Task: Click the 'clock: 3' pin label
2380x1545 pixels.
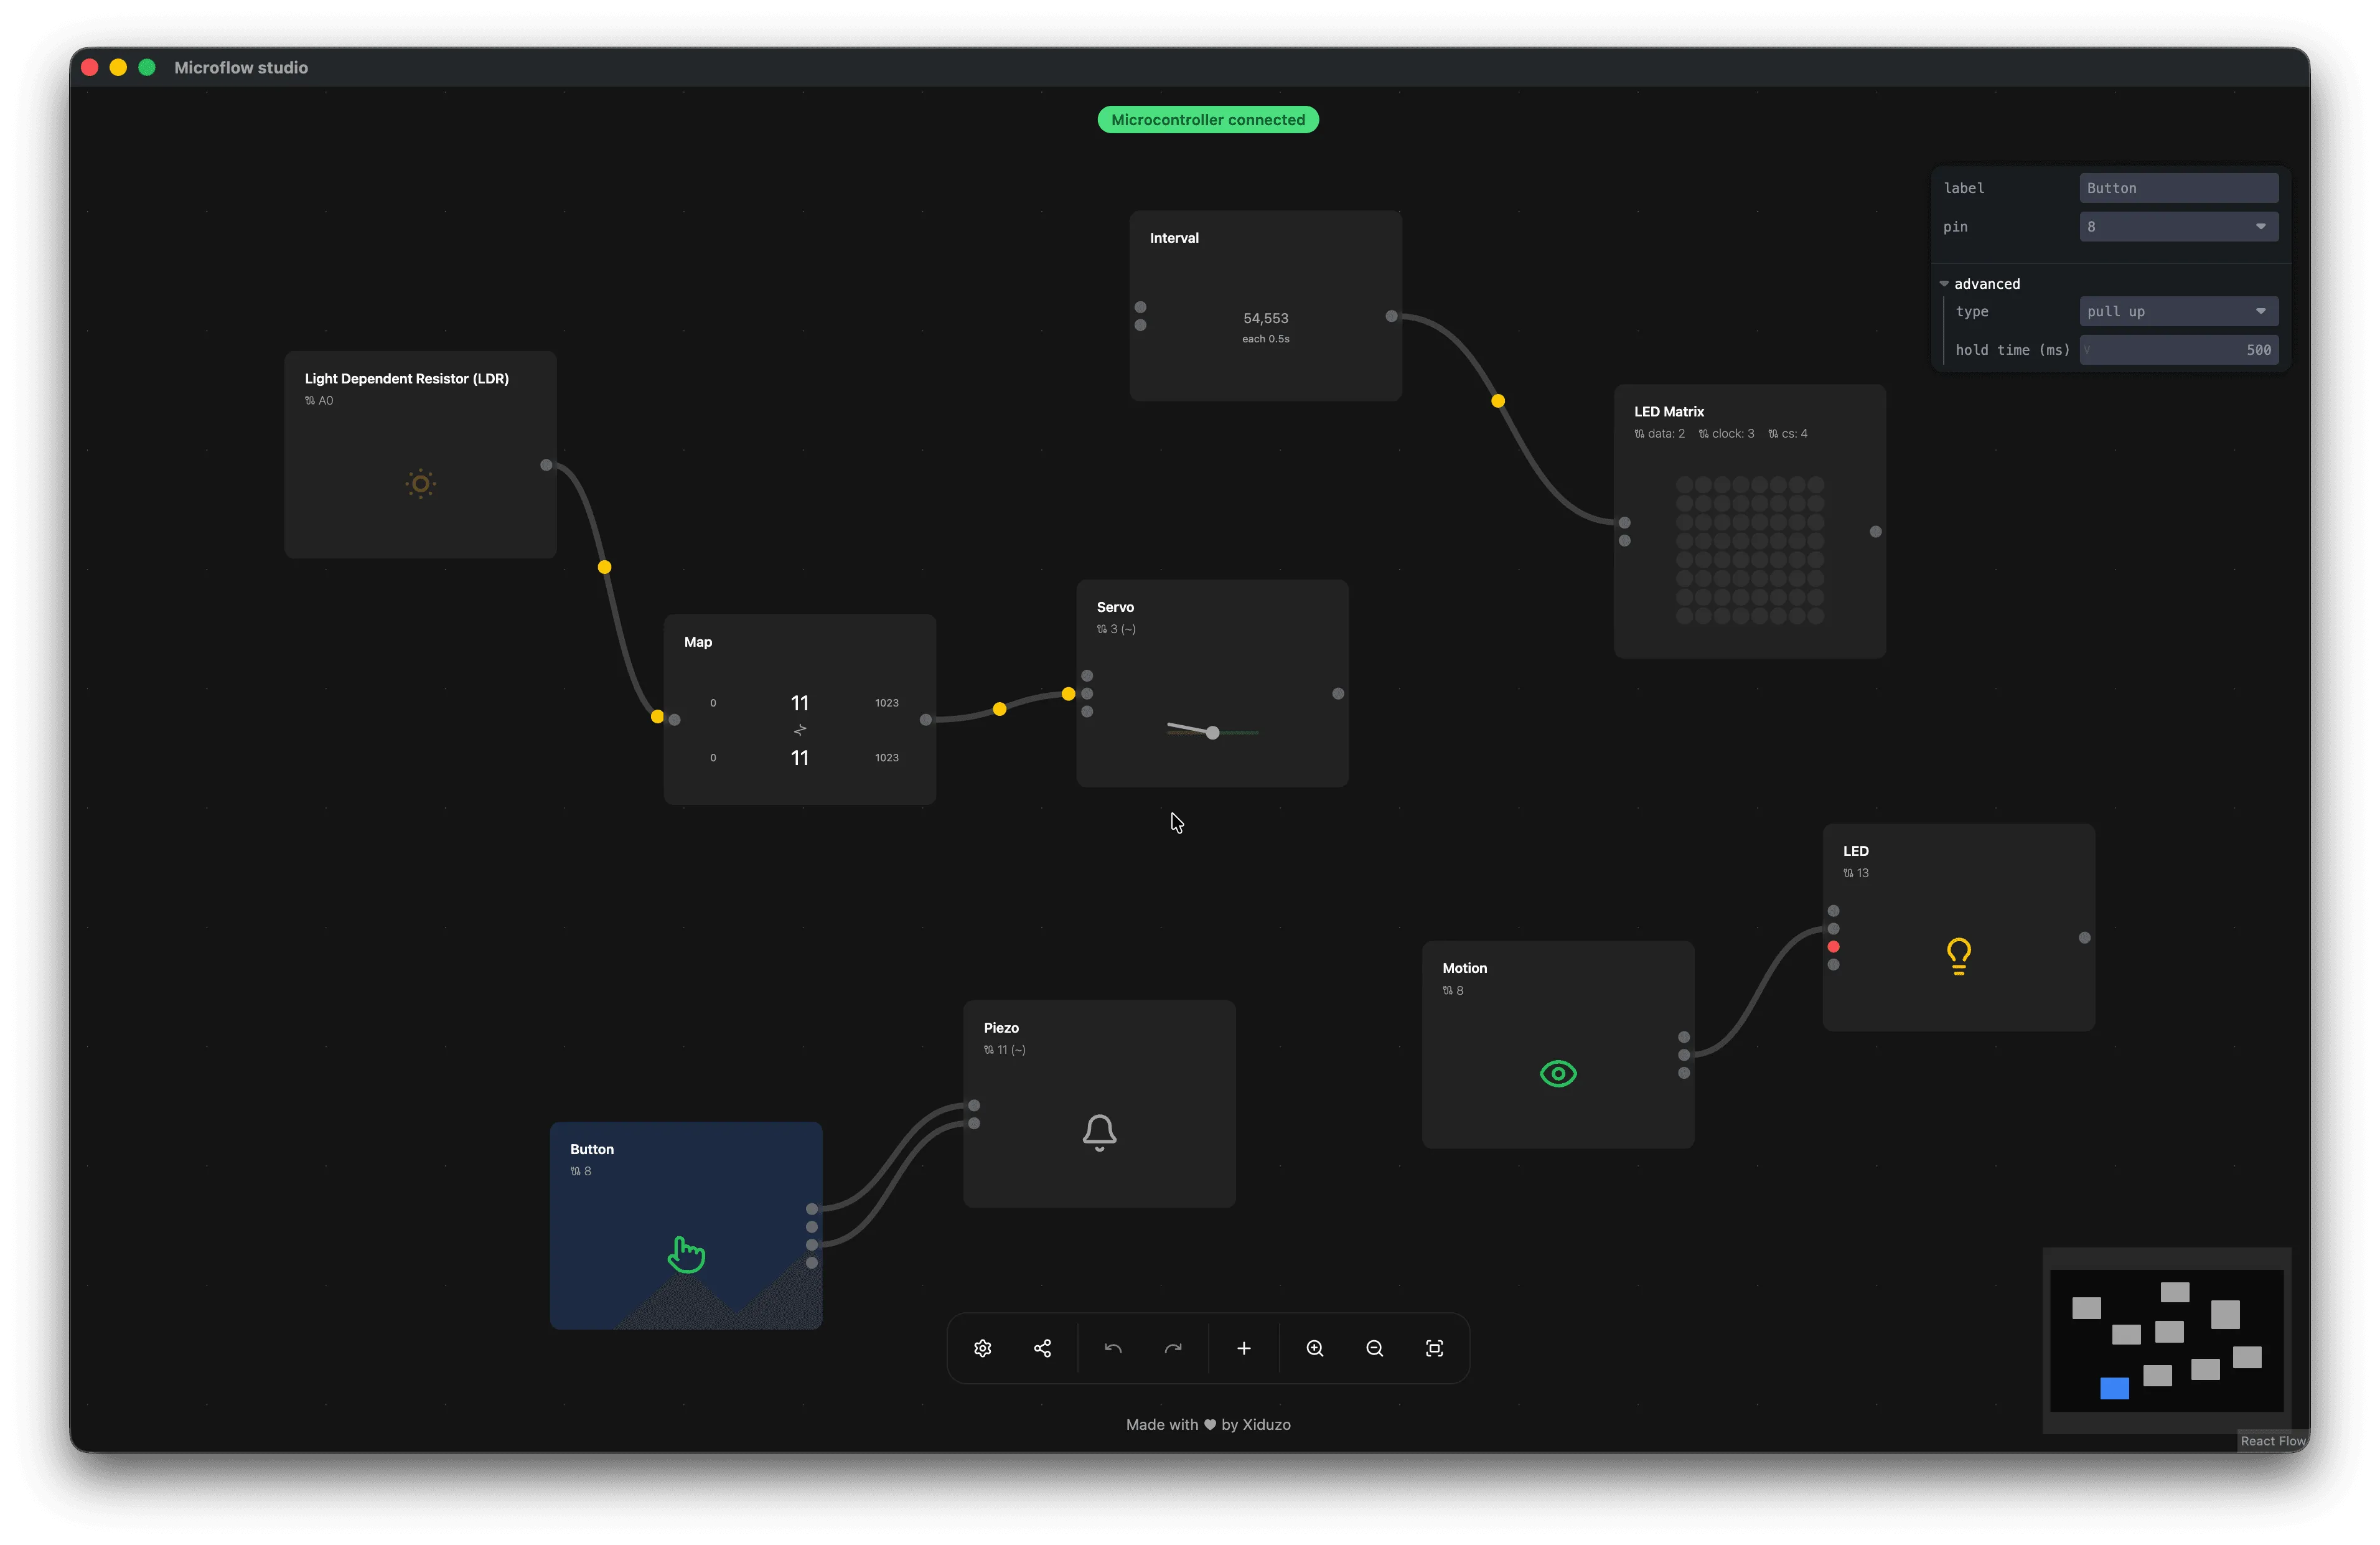Action: pos(1726,434)
